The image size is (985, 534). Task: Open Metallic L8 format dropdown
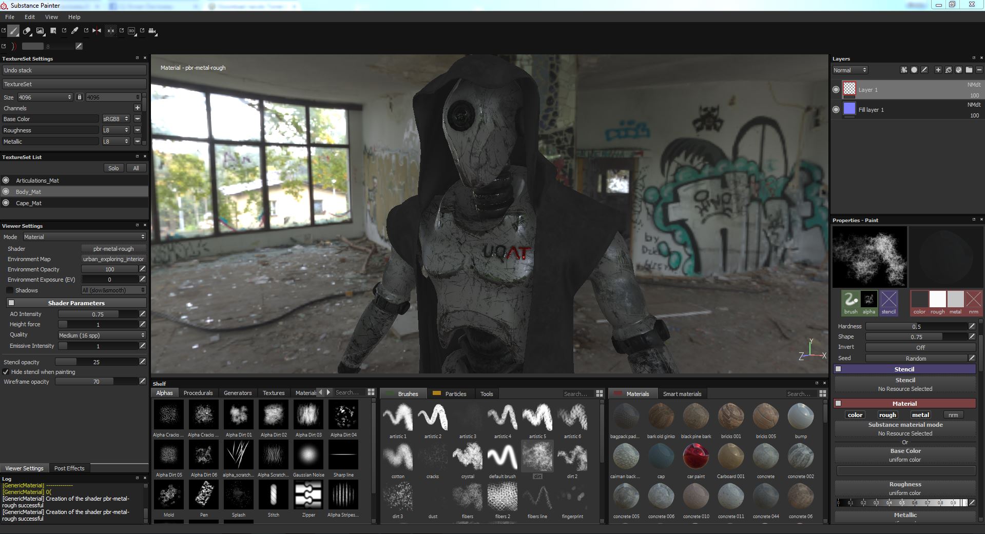115,141
